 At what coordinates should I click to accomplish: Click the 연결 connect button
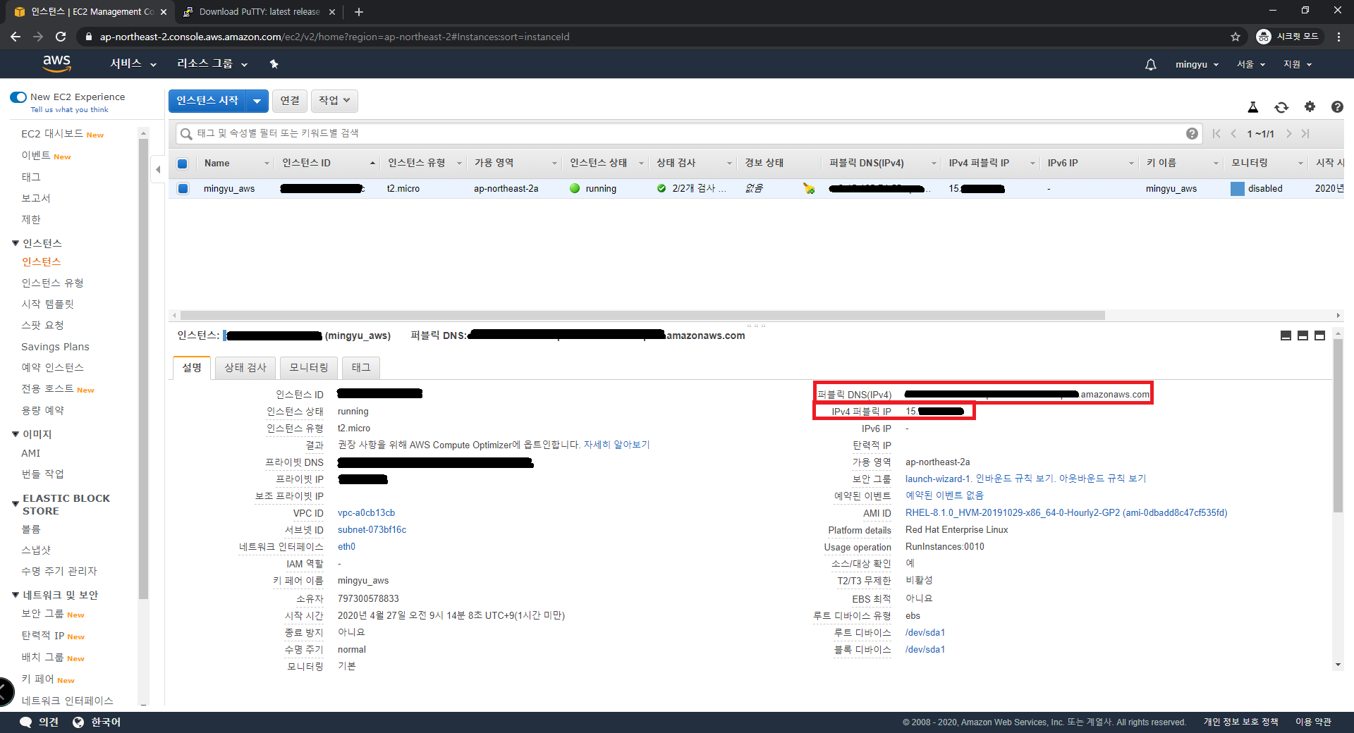click(290, 101)
